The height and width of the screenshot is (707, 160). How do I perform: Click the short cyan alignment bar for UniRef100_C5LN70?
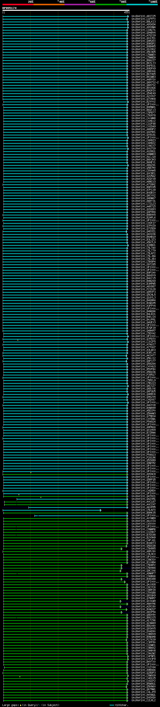pos(52,510)
